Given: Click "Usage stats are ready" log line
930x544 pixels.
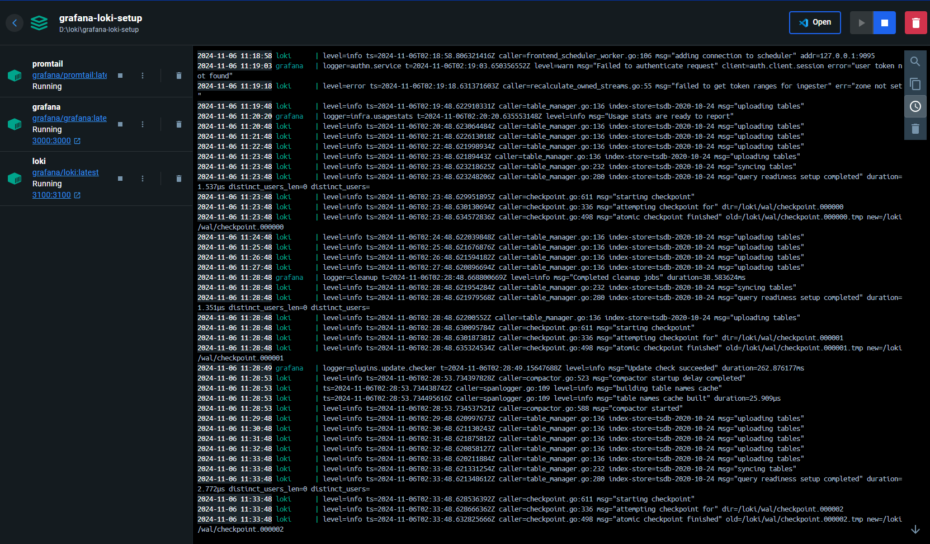Looking at the screenshot, I should [465, 116].
